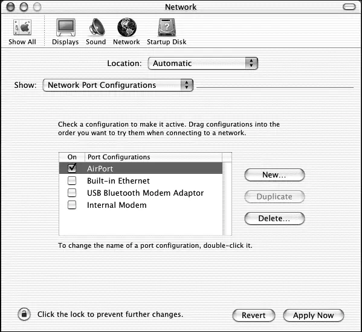Click the Apply Now button

click(314, 315)
